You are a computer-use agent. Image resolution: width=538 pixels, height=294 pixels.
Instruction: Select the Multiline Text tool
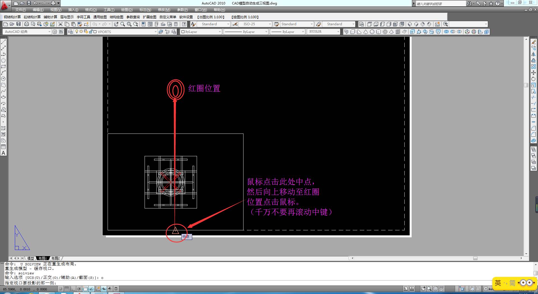click(3, 153)
